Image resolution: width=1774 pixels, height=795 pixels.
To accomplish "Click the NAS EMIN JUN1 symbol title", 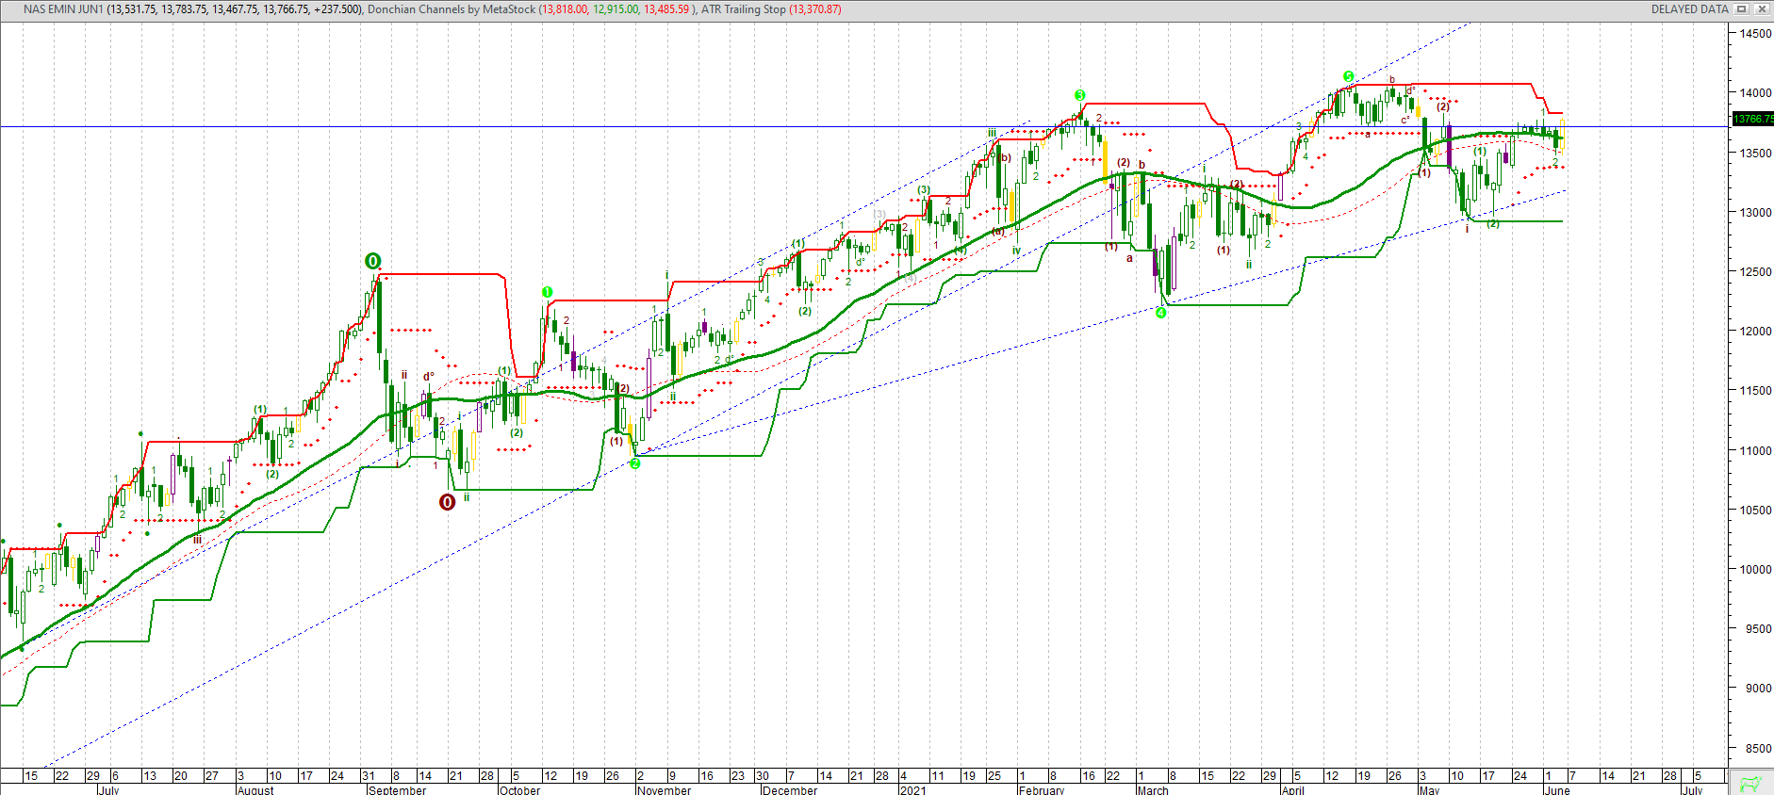I will [63, 9].
